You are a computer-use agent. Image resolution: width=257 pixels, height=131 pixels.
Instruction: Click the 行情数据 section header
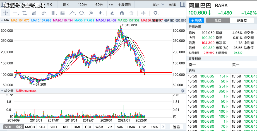[195, 27]
